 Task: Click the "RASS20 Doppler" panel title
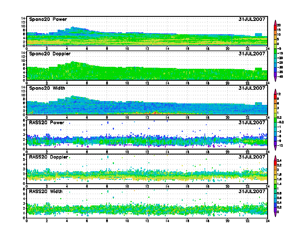48,157
